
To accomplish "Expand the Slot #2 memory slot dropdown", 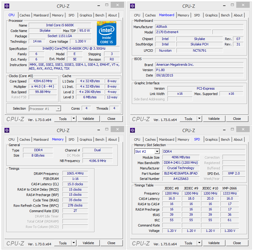I will point(157,151).
